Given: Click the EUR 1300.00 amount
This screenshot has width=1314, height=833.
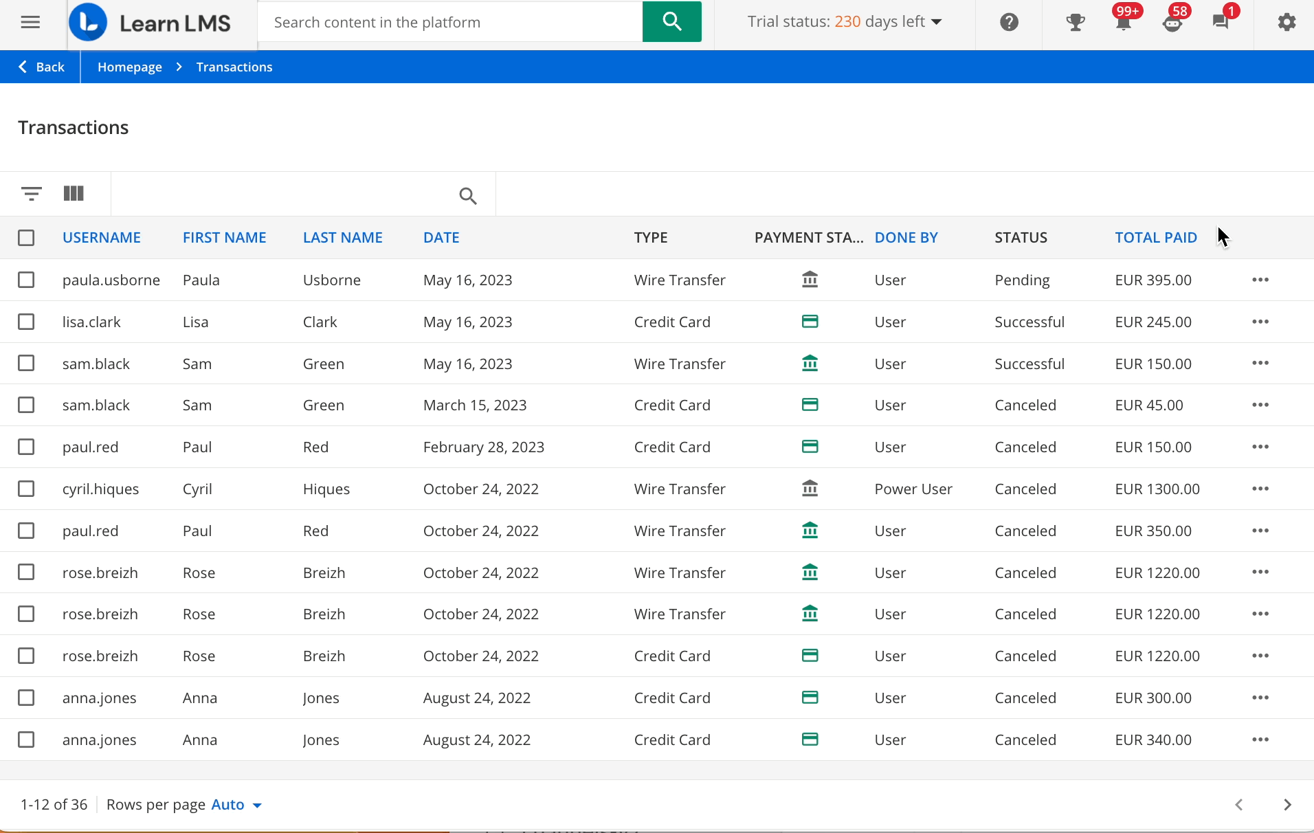Looking at the screenshot, I should pos(1157,489).
